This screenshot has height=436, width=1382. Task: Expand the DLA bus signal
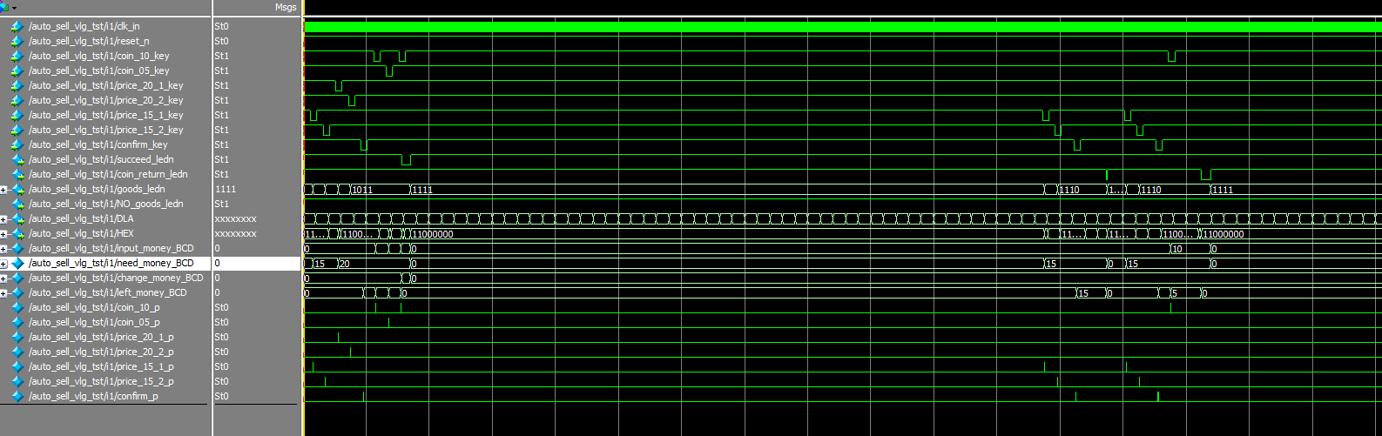[x=3, y=219]
